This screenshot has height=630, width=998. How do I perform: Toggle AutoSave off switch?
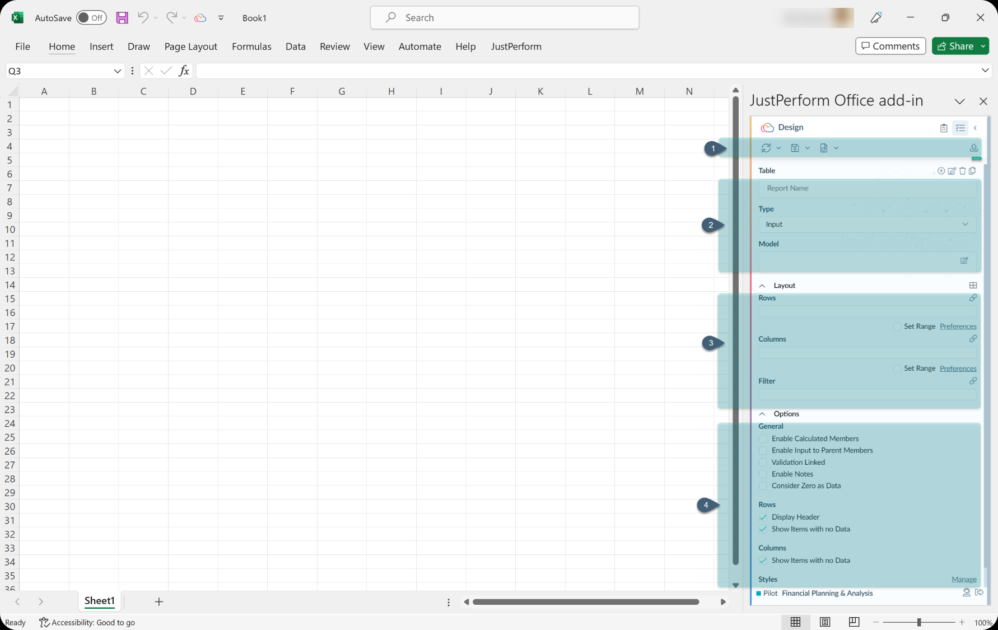91,17
